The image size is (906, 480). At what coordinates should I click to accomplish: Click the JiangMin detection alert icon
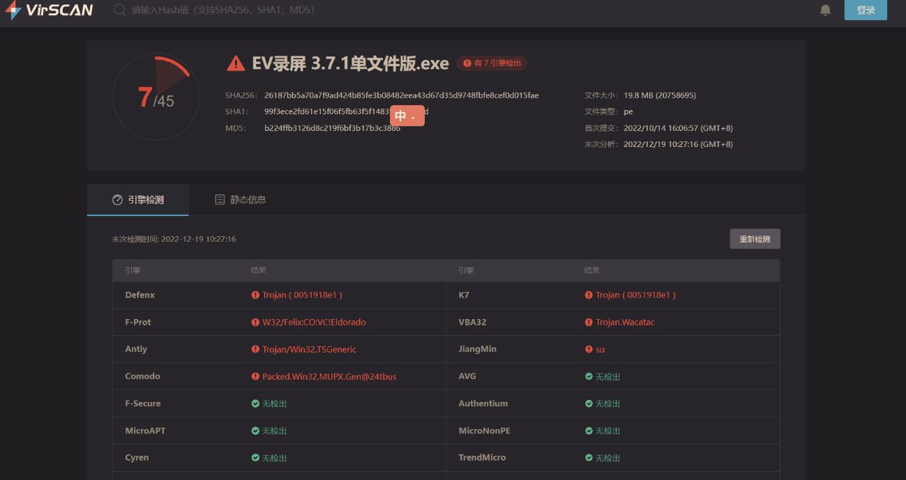click(589, 350)
